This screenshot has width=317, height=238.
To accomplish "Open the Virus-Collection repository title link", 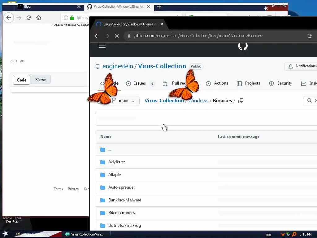I will tap(162, 66).
